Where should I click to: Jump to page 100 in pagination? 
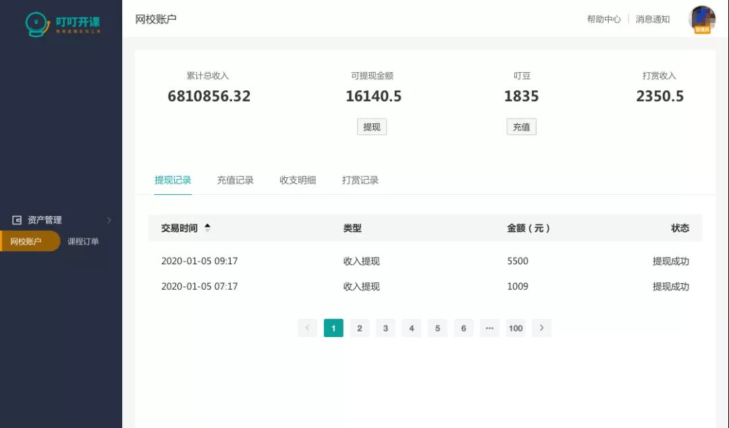[x=516, y=328]
